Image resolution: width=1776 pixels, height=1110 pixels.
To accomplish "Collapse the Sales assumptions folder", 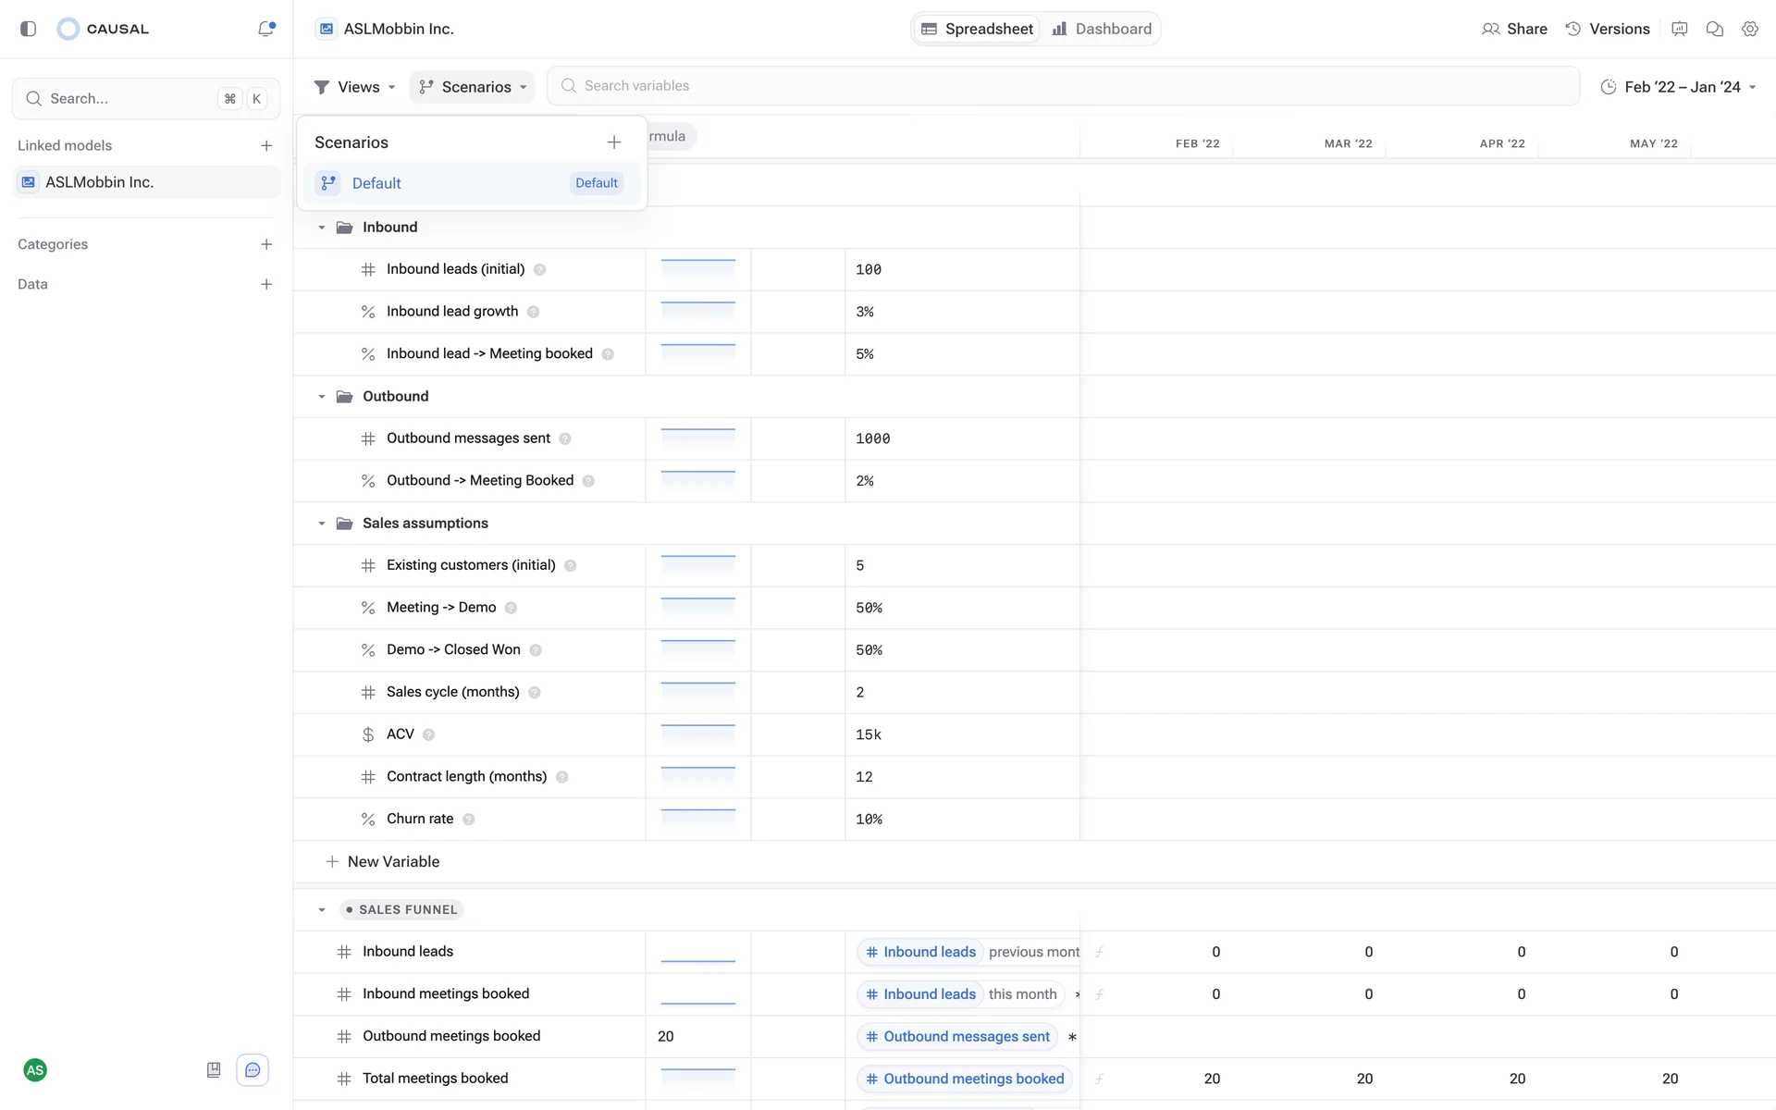I will point(322,524).
